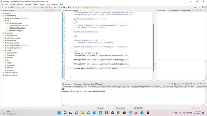207x116 pixels.
Task: Click Pin Console icon in Console toolbar
Action: click(191, 84)
